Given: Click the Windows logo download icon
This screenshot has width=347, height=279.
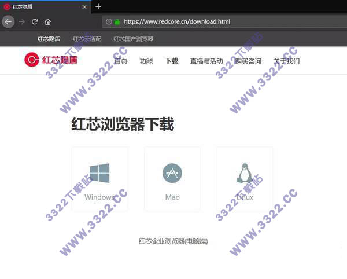Looking at the screenshot, I should 99,173.
